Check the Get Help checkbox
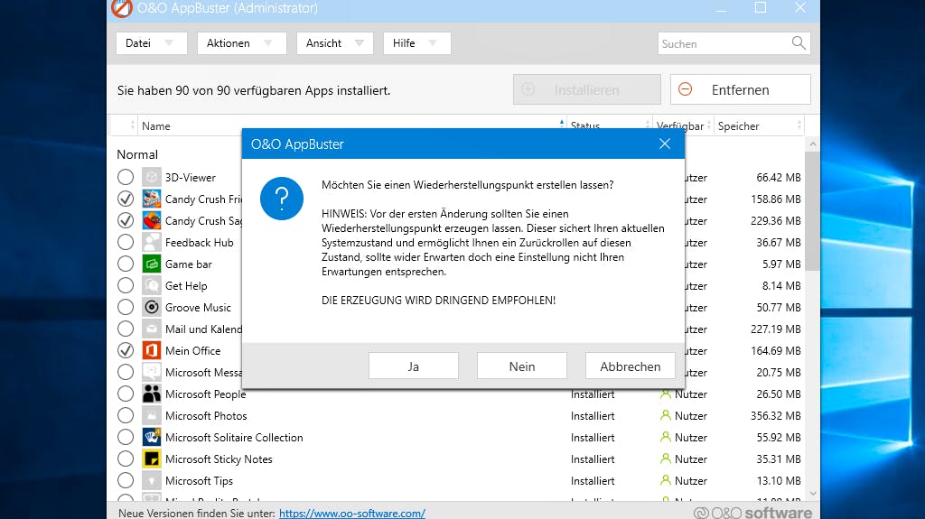Viewport: 925px width, 519px height. pos(125,285)
